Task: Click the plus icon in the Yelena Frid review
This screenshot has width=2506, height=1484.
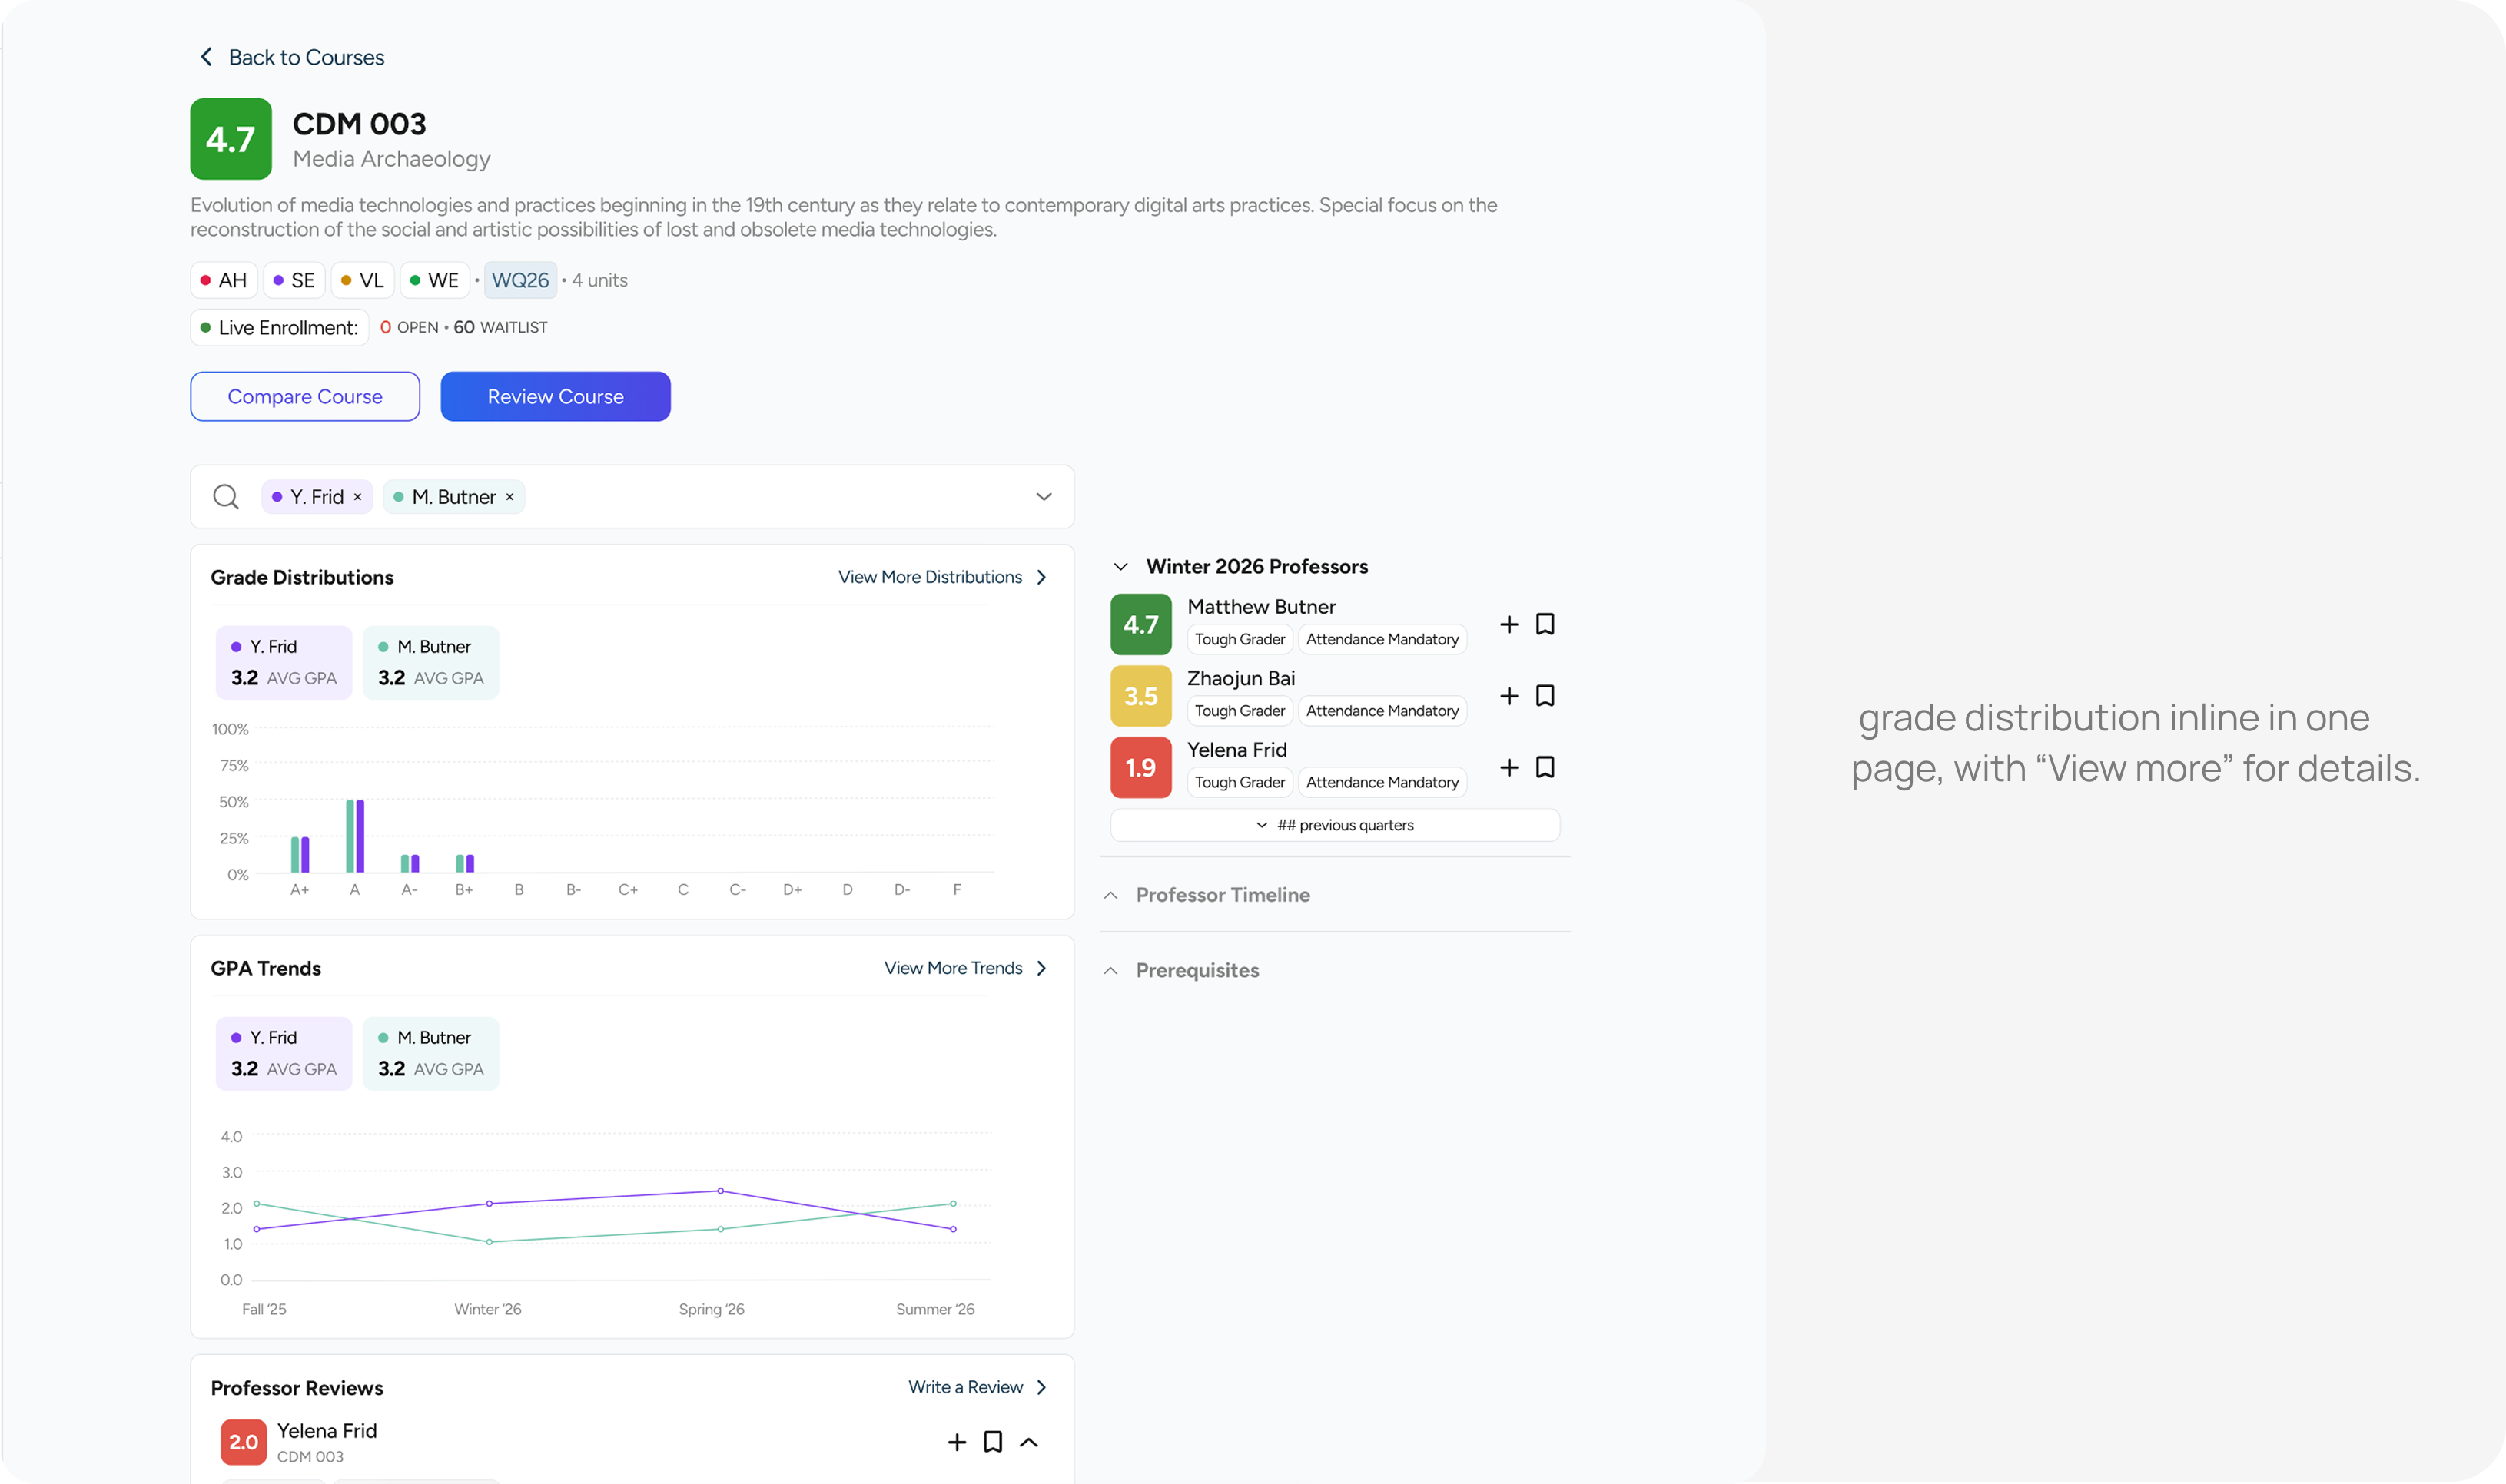Action: pos(957,1442)
